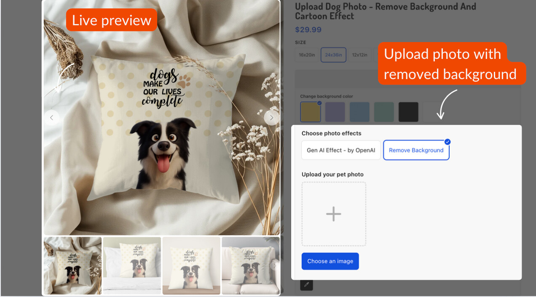Pick the tan background color swatch

point(311,112)
